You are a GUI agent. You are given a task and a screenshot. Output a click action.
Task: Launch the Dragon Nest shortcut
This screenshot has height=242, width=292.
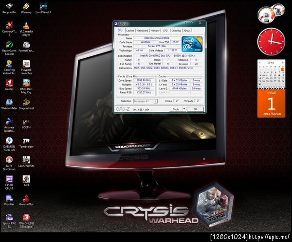(x=26, y=104)
